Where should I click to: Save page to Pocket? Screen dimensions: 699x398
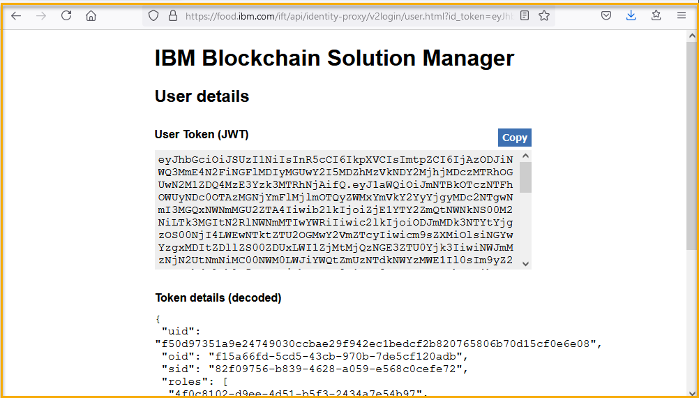[606, 15]
